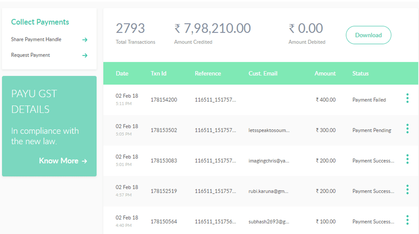The height and width of the screenshot is (234, 419).
Task: Click the ₹ 100.00 amount
Action: 326,222
